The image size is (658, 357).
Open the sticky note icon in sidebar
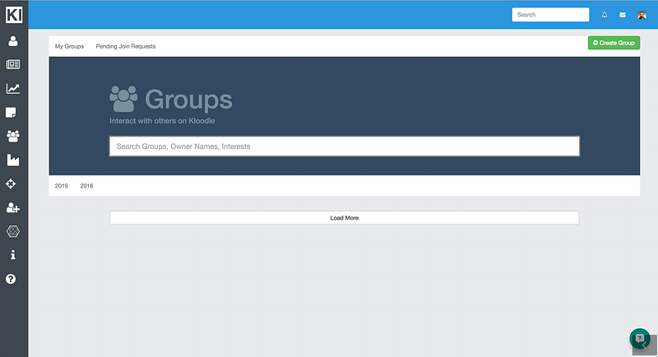(11, 113)
